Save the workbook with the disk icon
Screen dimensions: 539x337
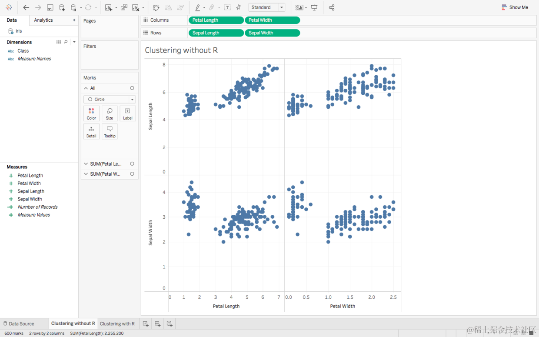click(x=50, y=7)
